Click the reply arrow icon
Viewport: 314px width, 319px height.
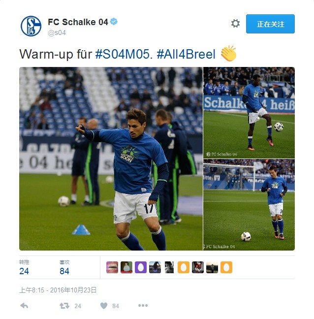pyautogui.click(x=24, y=306)
